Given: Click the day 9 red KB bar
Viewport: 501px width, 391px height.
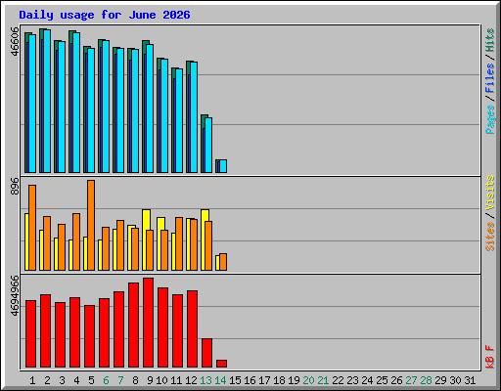Looking at the screenshot, I should coord(148,323).
